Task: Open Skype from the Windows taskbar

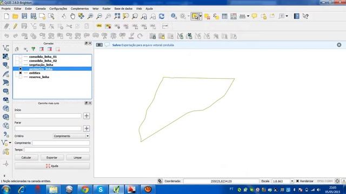Action: 101,189
